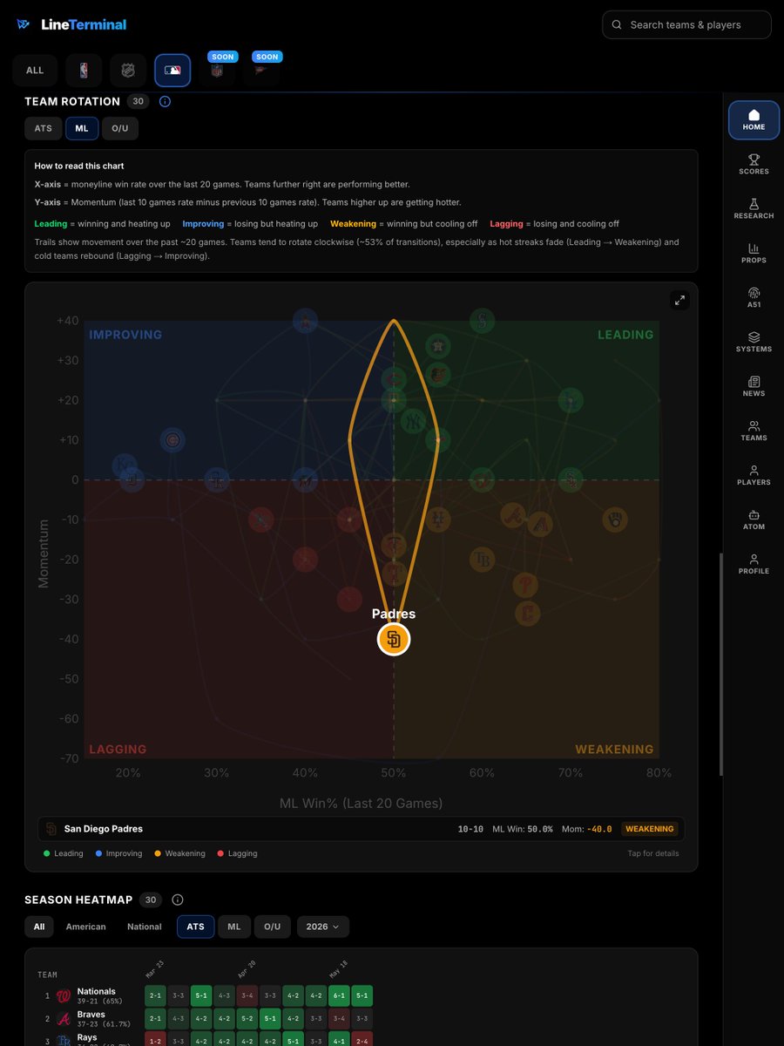Open Team Rotation info icon
The width and height of the screenshot is (784, 1046).
(x=165, y=101)
